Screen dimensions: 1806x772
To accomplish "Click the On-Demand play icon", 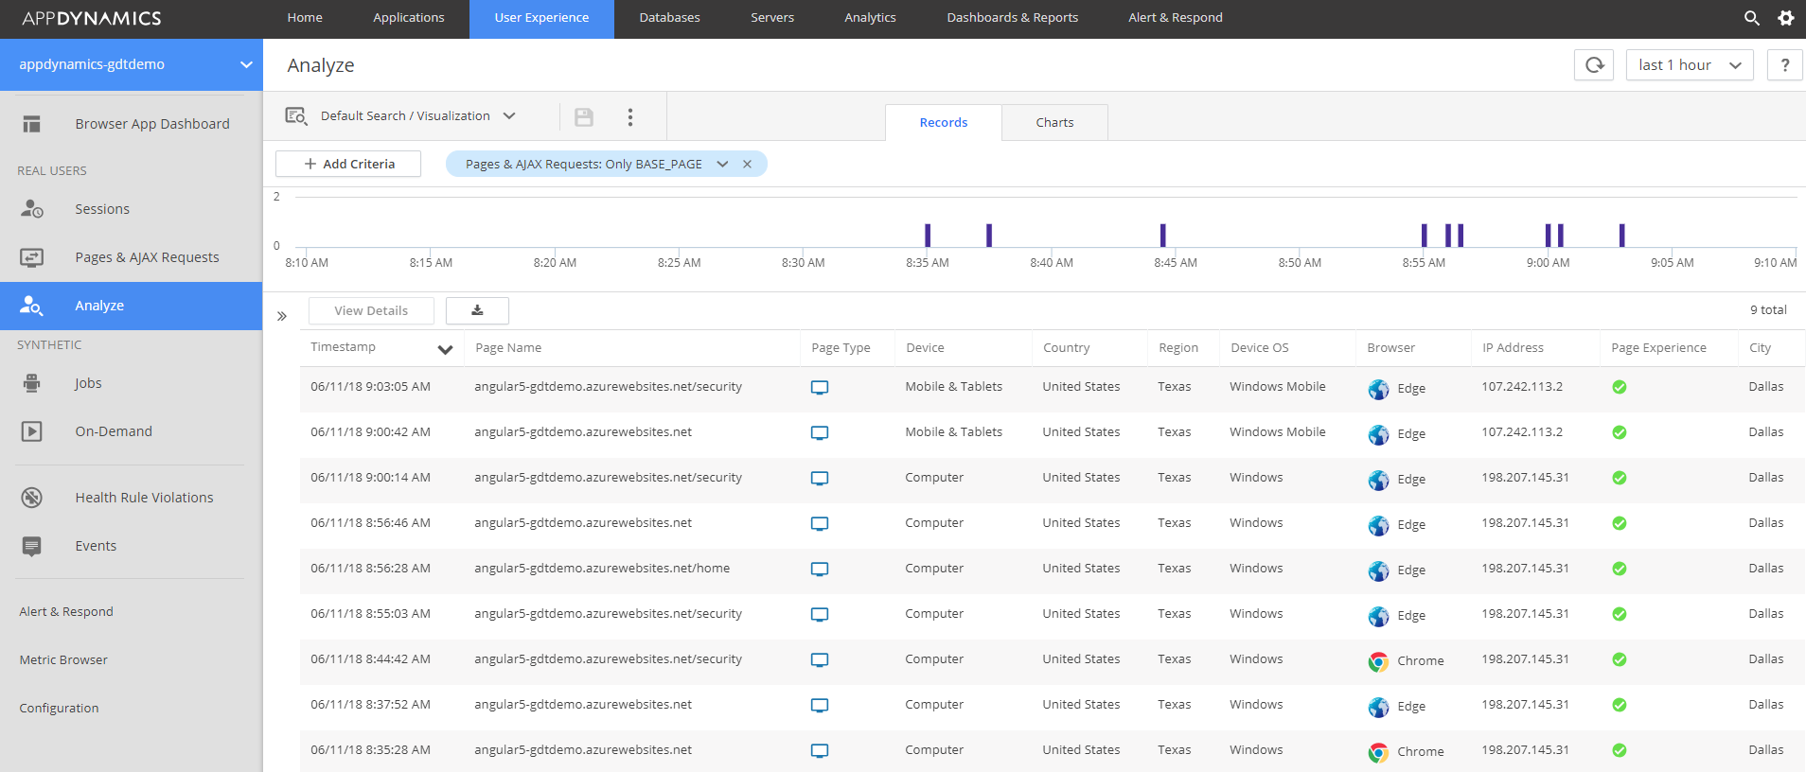I will pyautogui.click(x=32, y=431).
